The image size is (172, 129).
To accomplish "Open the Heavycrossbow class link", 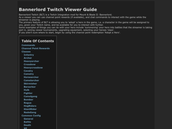I will (x=33, y=68).
